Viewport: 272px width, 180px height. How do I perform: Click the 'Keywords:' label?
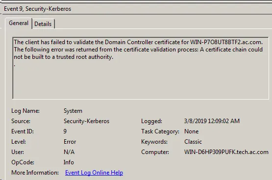pyautogui.click(x=154, y=142)
